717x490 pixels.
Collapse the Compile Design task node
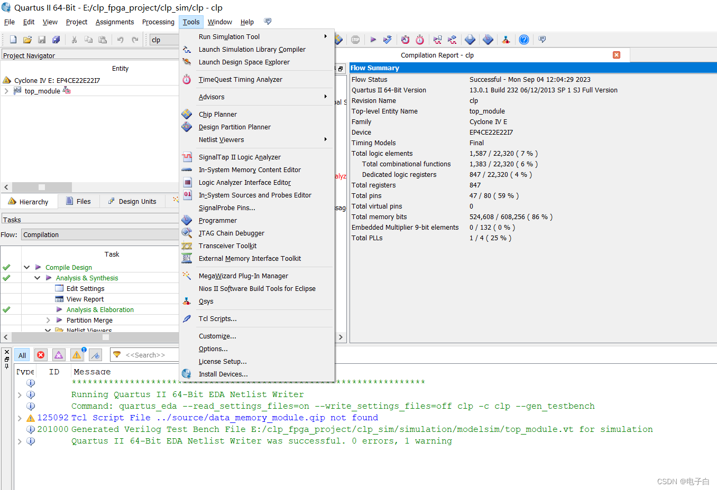26,267
